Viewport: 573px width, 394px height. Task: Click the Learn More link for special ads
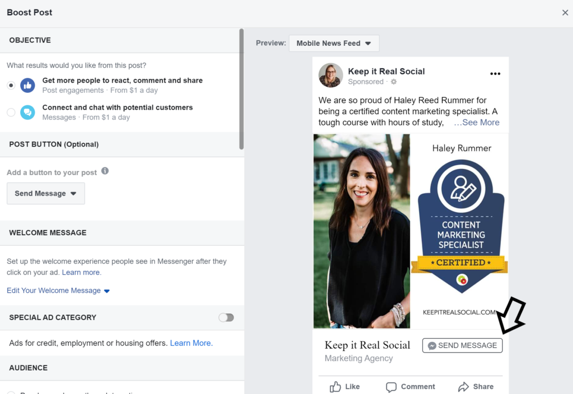[x=191, y=343]
